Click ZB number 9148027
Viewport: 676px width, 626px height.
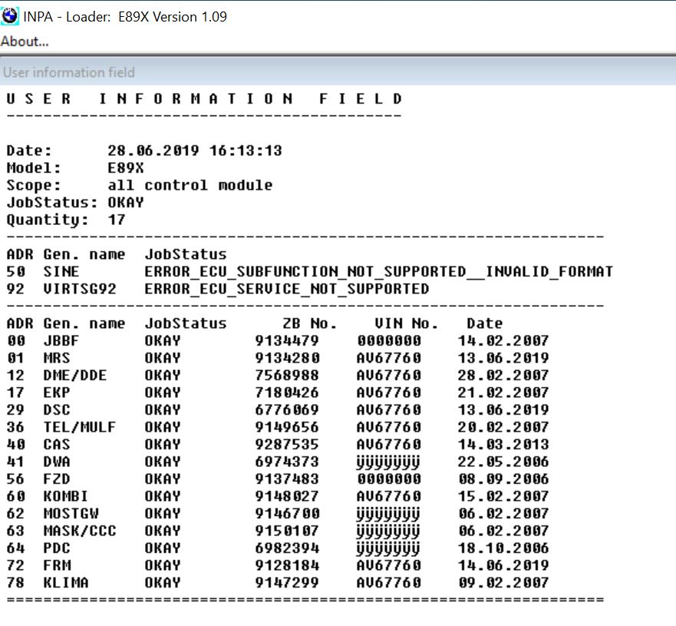[287, 496]
